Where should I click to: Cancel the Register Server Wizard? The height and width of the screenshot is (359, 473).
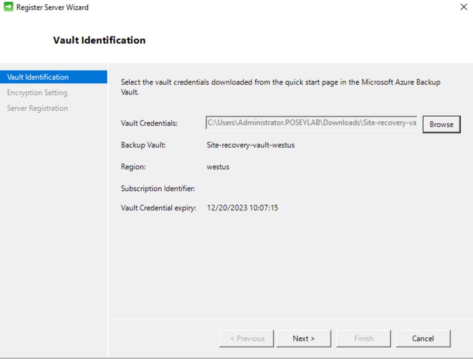point(423,338)
